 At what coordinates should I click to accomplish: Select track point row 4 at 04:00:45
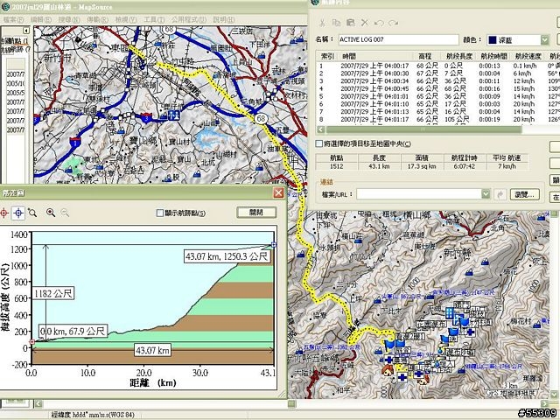pos(437,88)
